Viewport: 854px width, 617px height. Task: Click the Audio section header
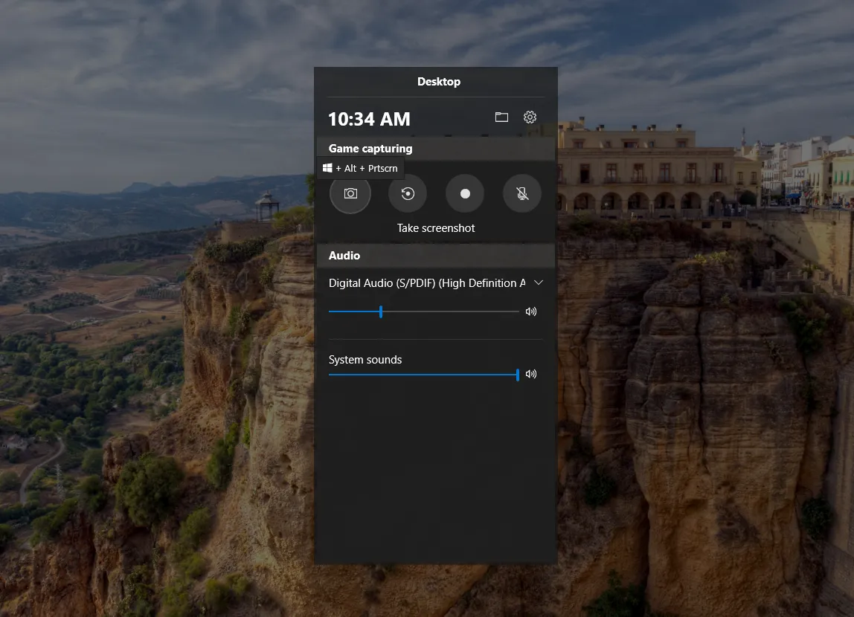pos(344,256)
